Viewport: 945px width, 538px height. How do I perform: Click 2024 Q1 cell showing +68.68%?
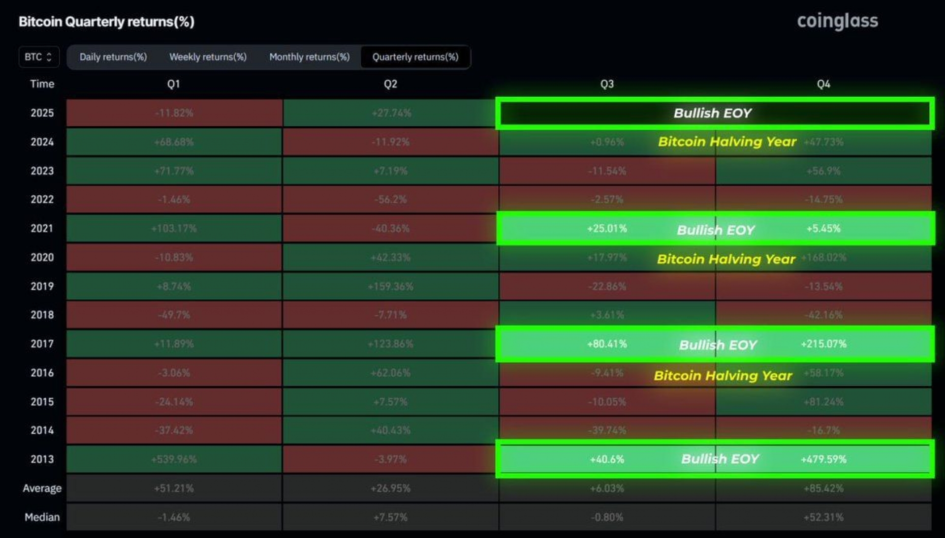tap(174, 142)
